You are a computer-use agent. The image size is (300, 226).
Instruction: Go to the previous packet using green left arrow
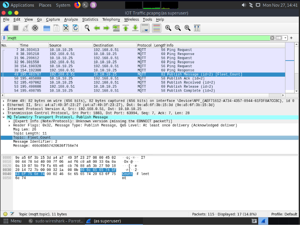pos(96,28)
